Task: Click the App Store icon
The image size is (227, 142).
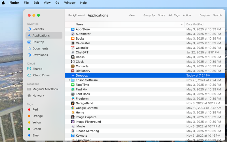Action: [x=73, y=29]
